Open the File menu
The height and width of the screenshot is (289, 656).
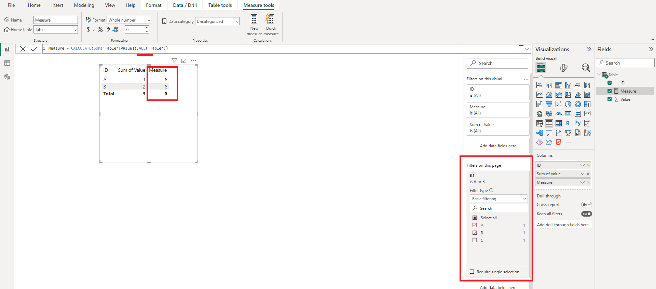(11, 5)
